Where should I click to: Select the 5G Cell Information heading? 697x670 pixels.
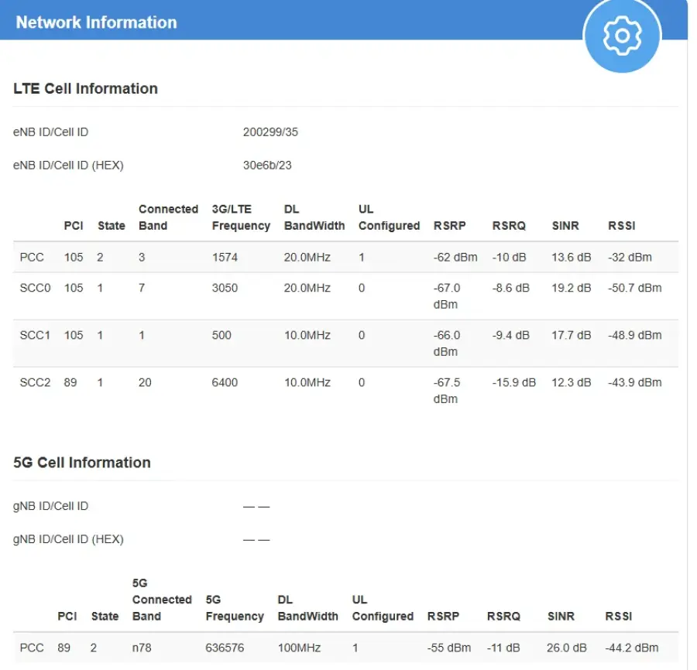coord(82,462)
